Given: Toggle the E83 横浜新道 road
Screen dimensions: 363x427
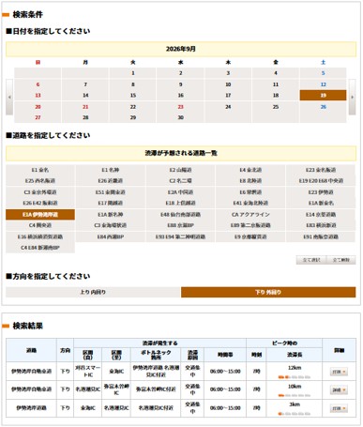Looking at the screenshot, I should coord(321,225).
